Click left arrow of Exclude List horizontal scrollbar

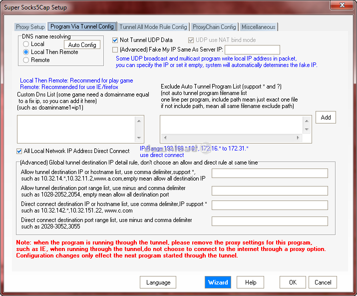(x=165, y=137)
